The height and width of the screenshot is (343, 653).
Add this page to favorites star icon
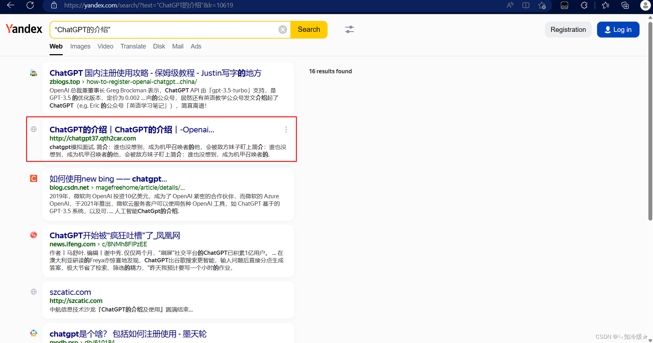(542, 5)
